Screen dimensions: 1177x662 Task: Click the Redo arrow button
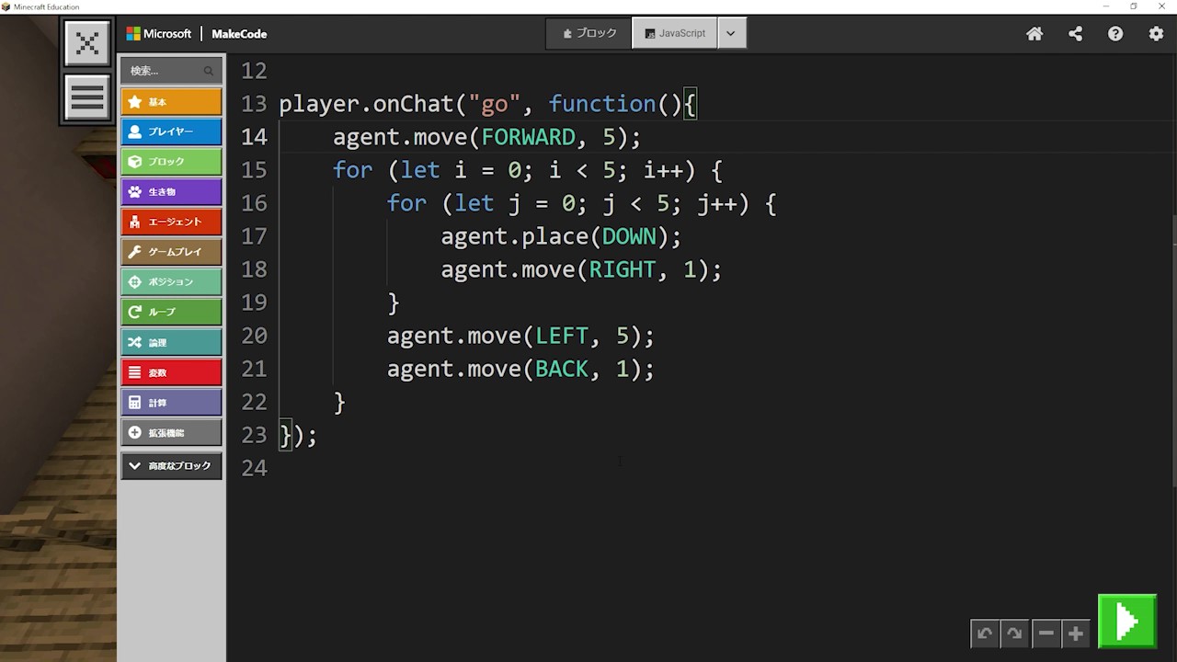pos(1014,633)
